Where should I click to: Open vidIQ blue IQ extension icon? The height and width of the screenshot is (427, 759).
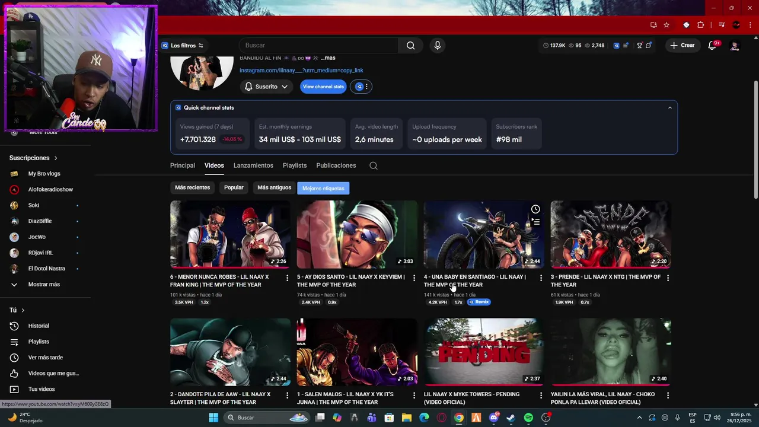(x=616, y=46)
